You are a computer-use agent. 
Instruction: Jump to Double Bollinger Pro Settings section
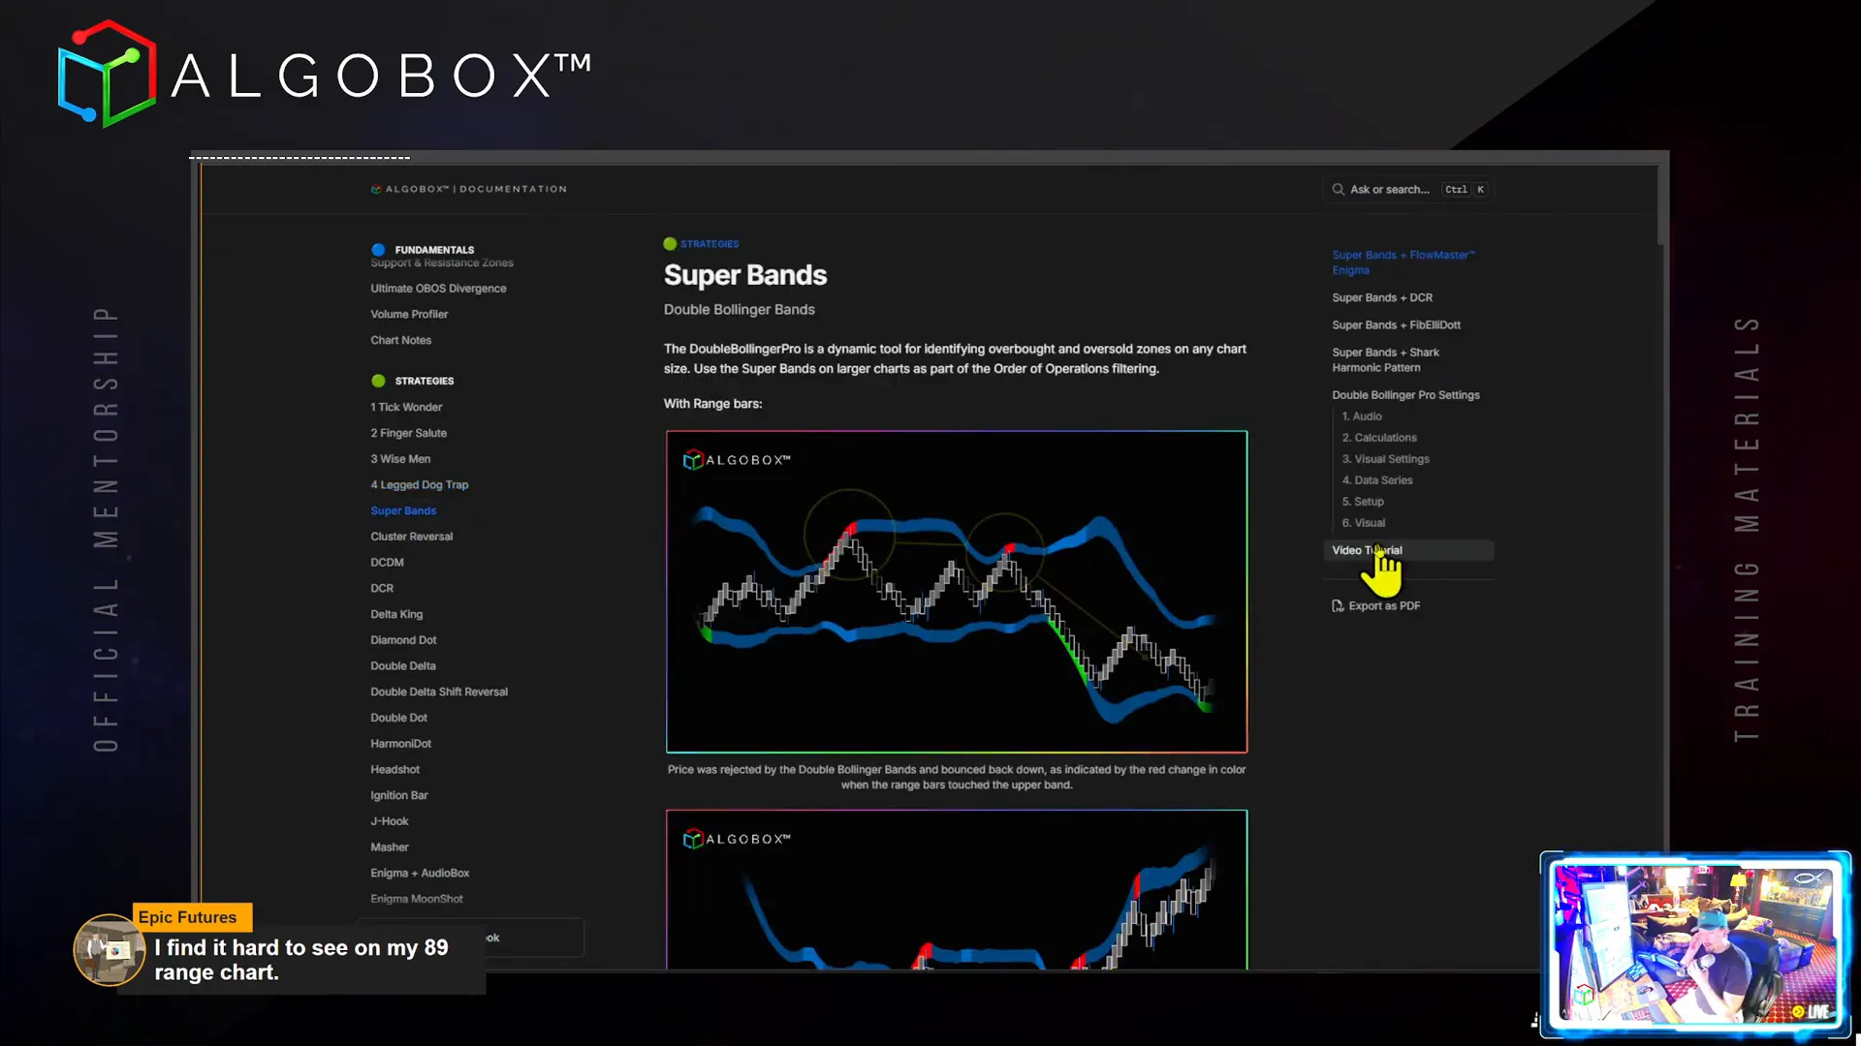1405,395
